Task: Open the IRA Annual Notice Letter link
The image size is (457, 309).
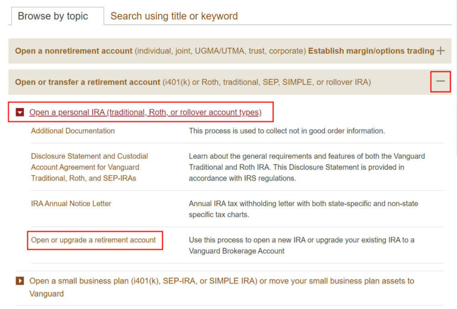Action: [x=71, y=204]
